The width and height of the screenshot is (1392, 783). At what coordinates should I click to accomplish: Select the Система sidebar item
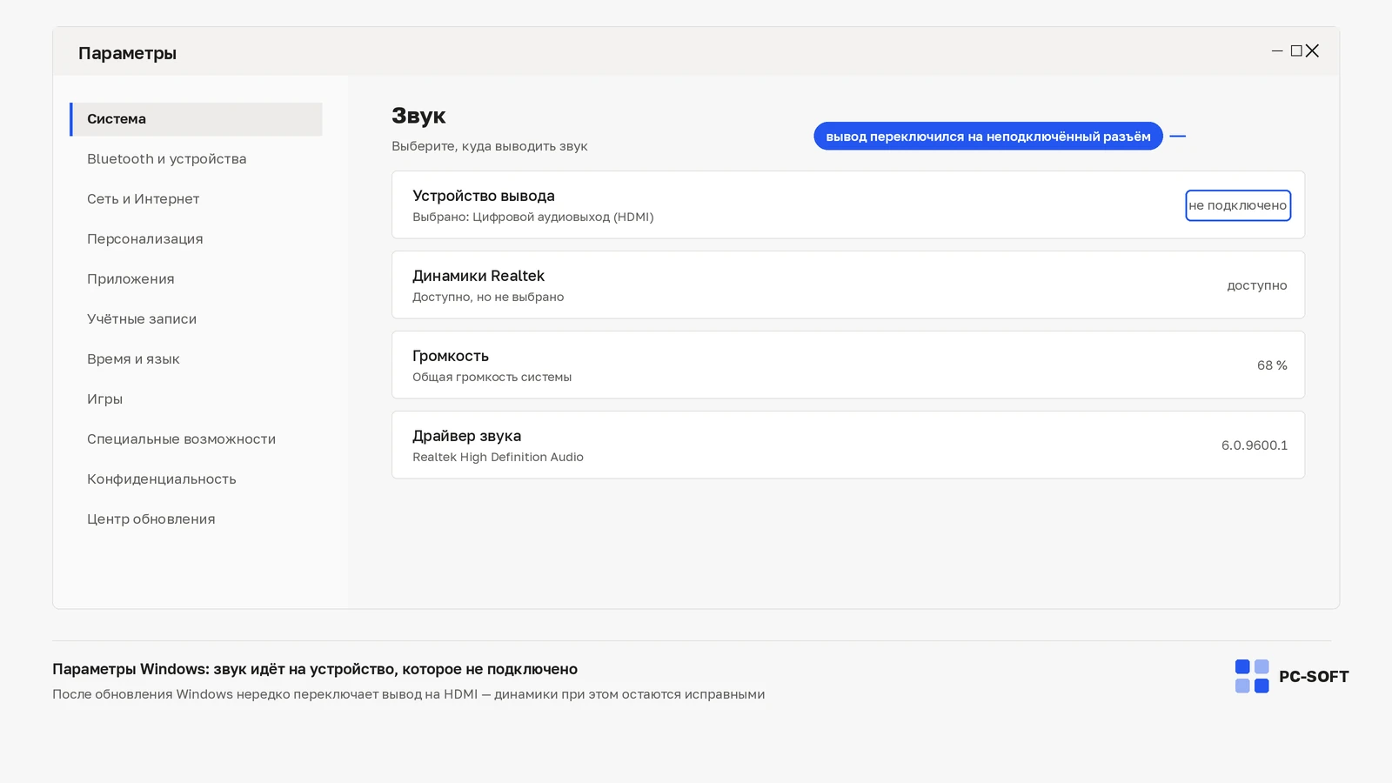[196, 119]
